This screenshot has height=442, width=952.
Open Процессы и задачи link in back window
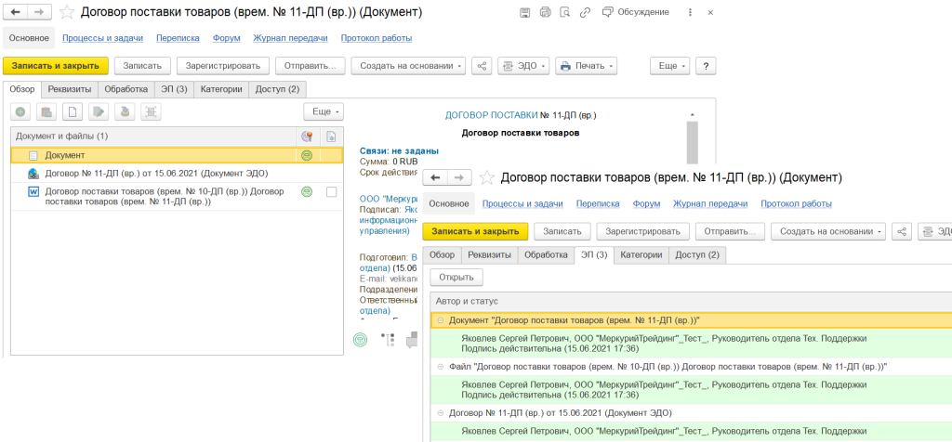coord(102,38)
